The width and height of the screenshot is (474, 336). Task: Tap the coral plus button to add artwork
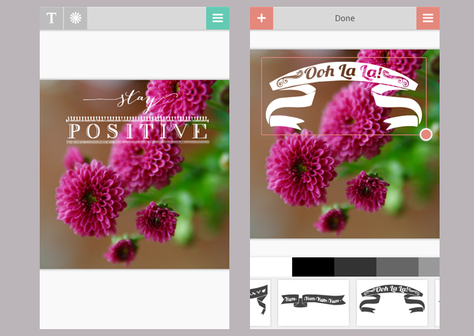point(261,18)
